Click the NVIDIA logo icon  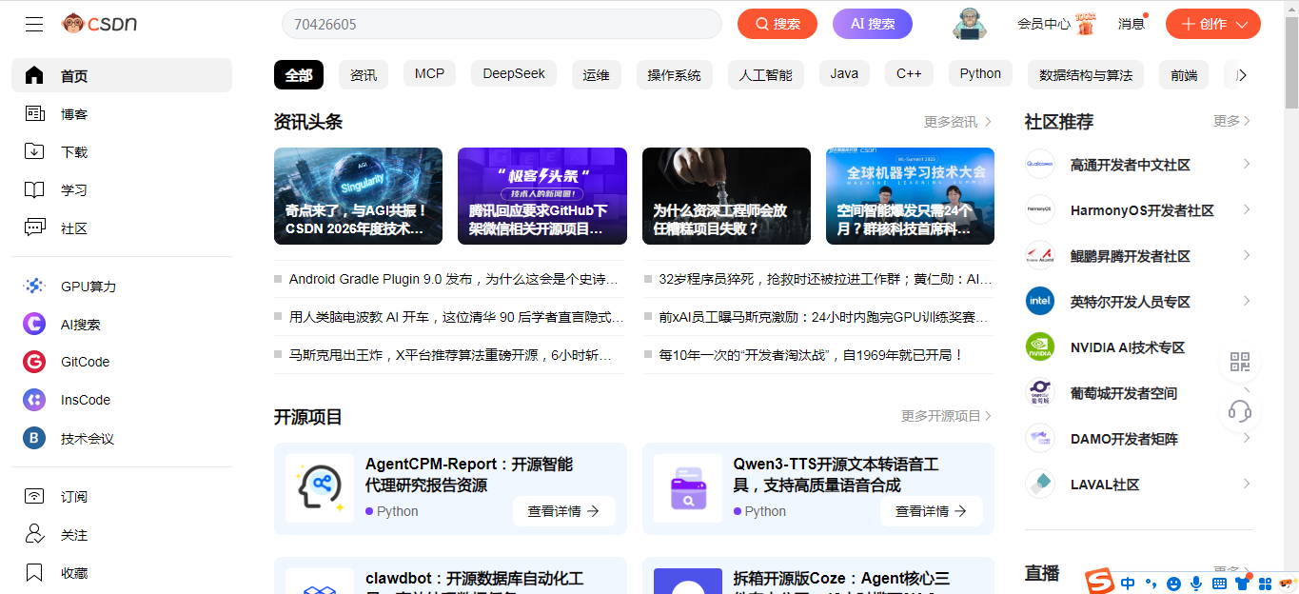coord(1040,346)
